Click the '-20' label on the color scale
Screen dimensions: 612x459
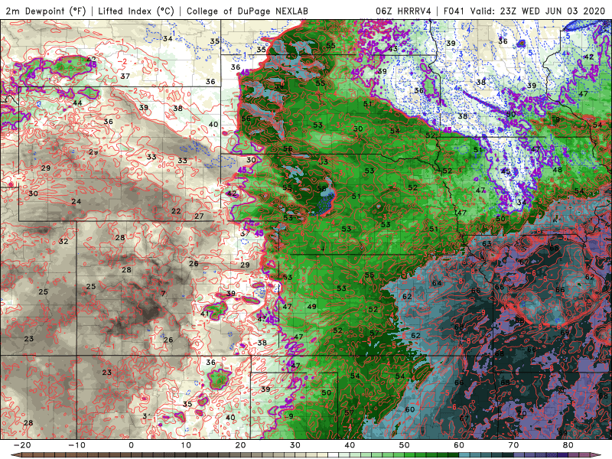click(22, 445)
